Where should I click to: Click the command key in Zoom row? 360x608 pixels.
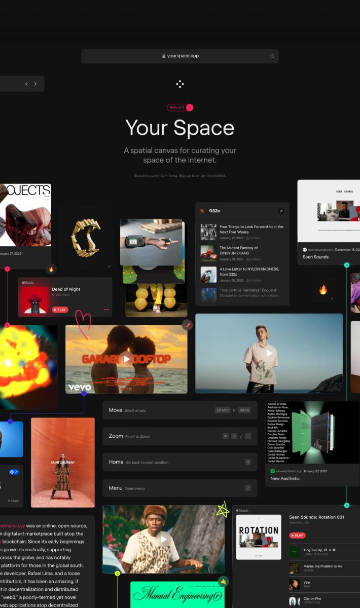(x=226, y=436)
